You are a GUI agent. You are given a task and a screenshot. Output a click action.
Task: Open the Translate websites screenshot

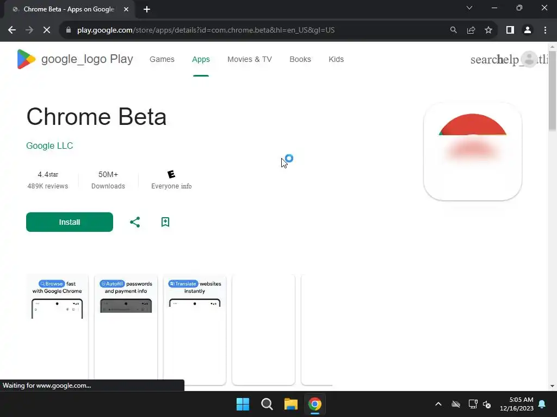coord(195,329)
